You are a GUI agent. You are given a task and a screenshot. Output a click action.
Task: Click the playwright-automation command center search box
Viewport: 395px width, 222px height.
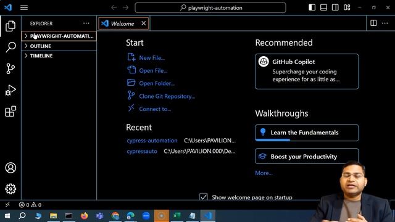(x=210, y=7)
